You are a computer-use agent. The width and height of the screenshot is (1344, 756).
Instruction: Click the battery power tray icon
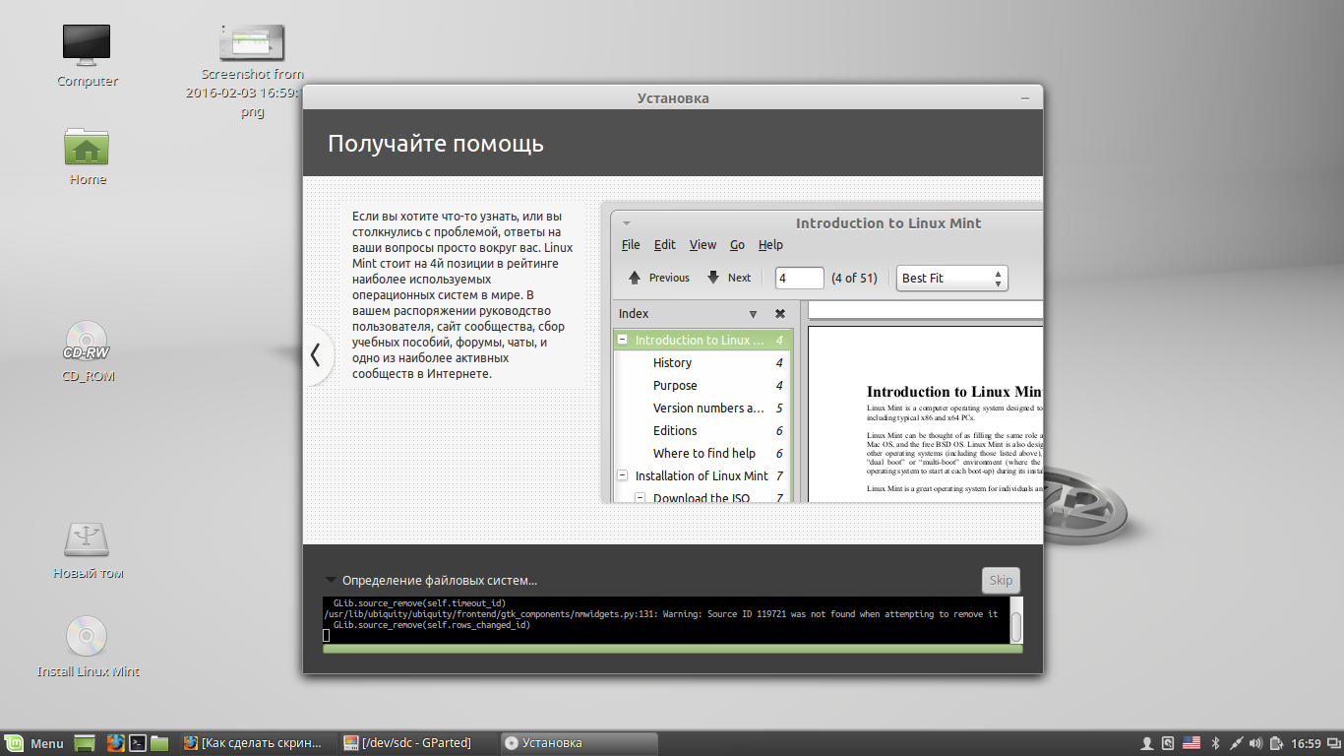point(1277,743)
